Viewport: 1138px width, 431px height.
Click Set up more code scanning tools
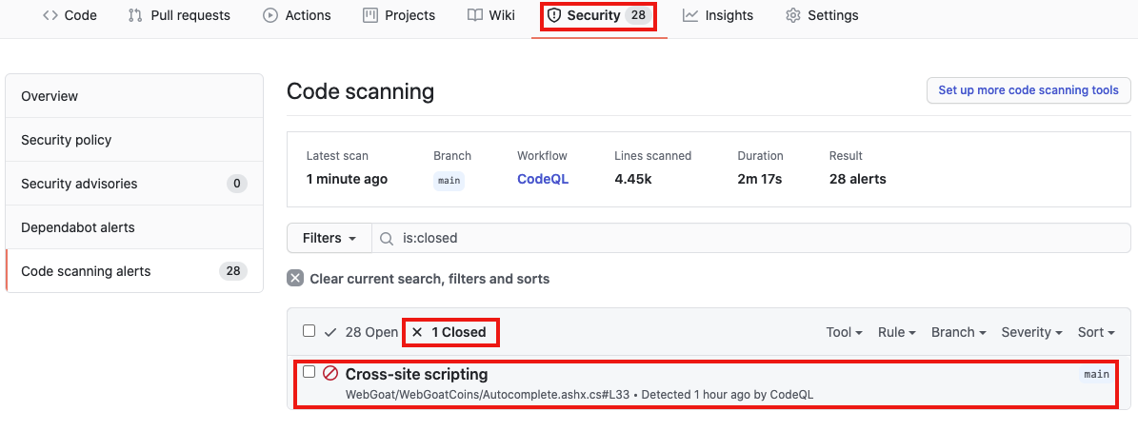(1028, 90)
